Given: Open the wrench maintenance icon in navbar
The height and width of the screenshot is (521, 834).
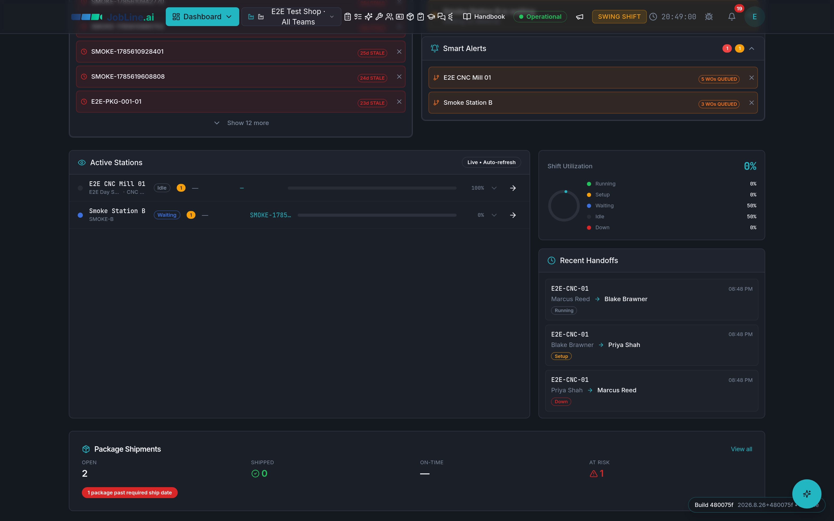Looking at the screenshot, I should tap(379, 16).
